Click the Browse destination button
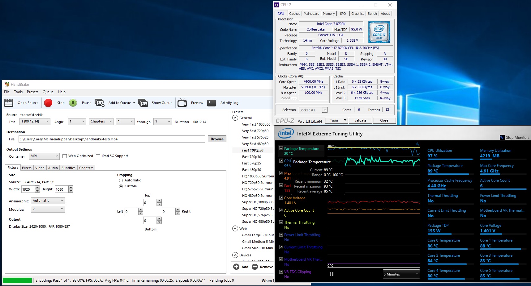The height and width of the screenshot is (286, 531). [217, 139]
